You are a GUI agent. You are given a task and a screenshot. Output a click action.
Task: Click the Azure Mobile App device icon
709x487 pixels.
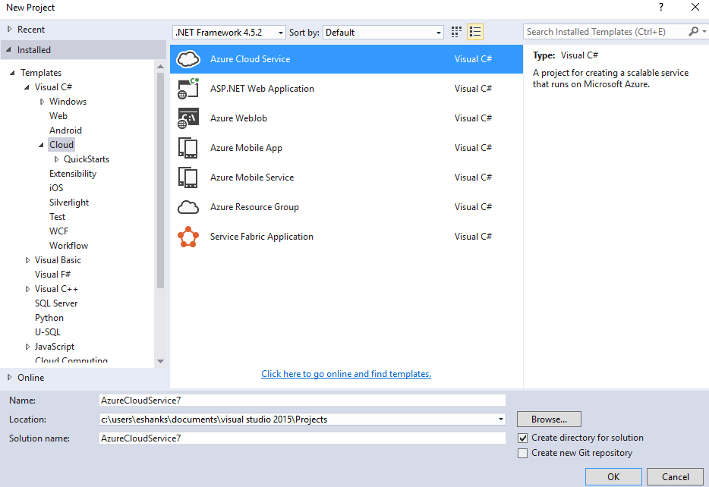[x=188, y=148]
